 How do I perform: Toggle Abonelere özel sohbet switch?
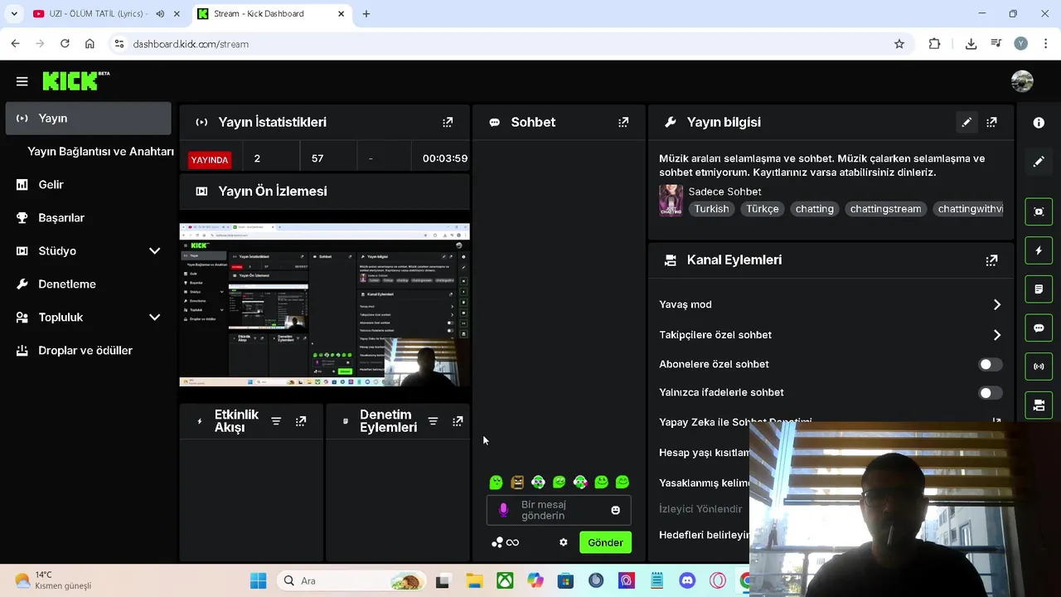[x=990, y=365]
